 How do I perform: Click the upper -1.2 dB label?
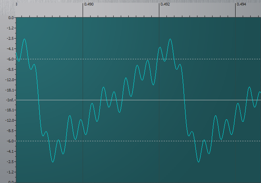[x=10, y=28]
